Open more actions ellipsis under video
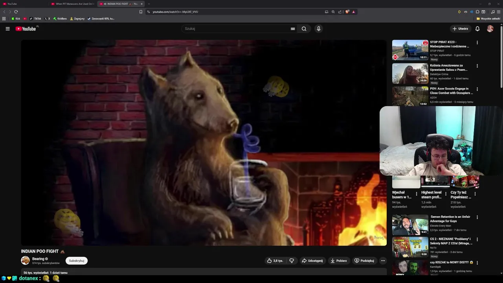Screen dimensions: 503x283 (x=383, y=261)
